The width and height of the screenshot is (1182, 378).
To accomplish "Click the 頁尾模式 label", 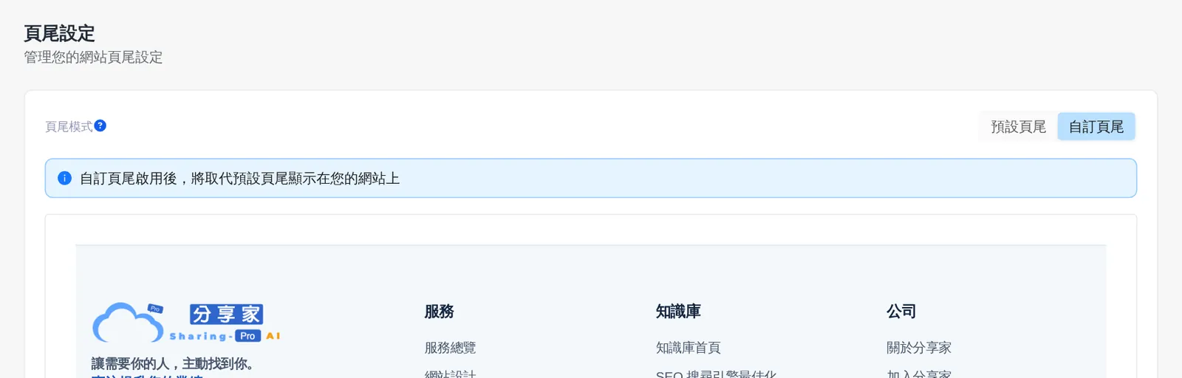I will point(69,127).
